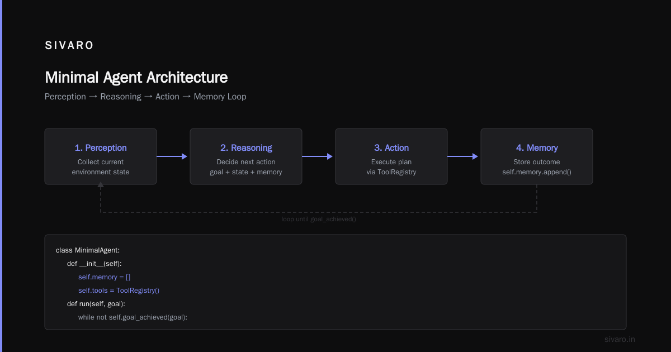Select the '4. Memory' box title
671x352 pixels.
tap(537, 148)
